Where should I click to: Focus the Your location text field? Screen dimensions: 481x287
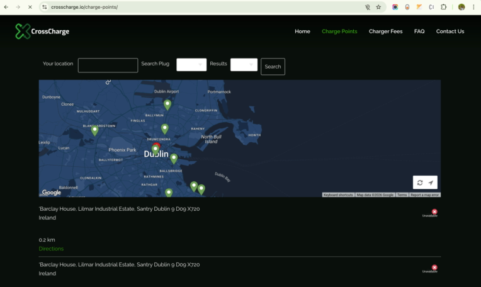(108, 65)
